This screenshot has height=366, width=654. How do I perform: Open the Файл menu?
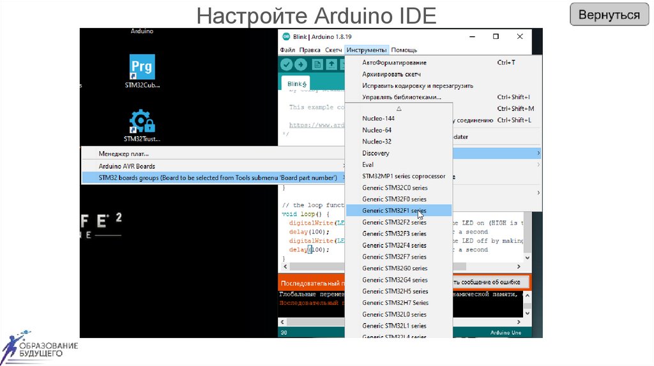tap(287, 50)
